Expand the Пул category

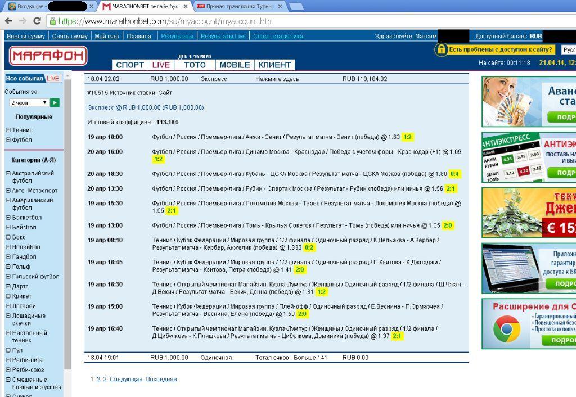click(8, 350)
